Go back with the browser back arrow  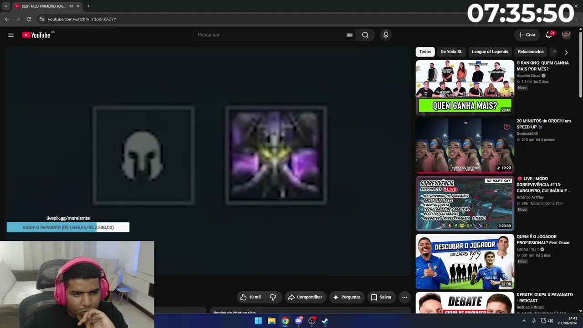(7, 19)
